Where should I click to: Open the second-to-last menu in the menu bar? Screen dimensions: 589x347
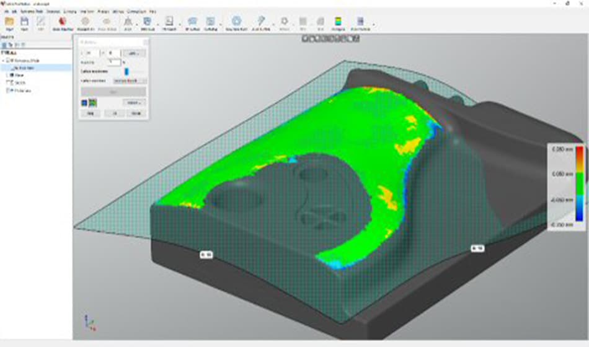(x=136, y=12)
